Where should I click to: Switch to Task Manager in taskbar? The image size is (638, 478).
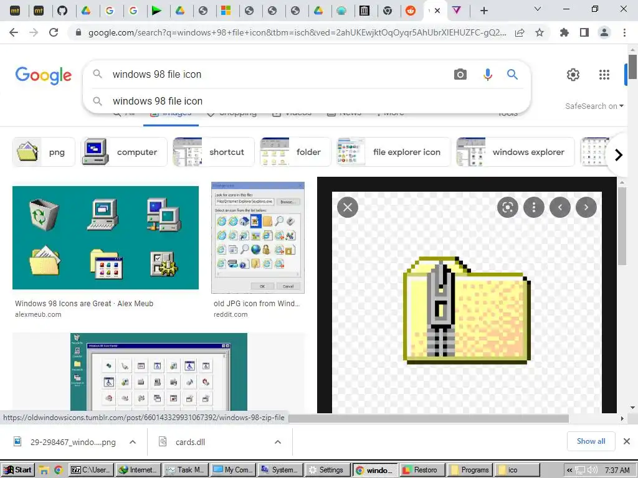pos(186,471)
